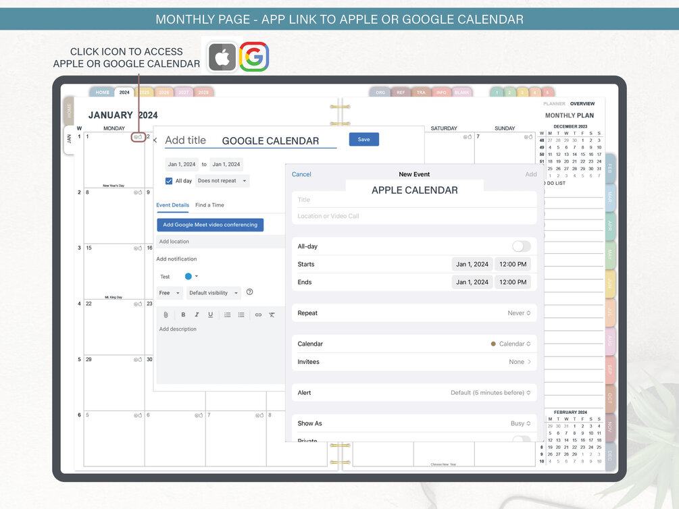Open the Does not repeat dropdown
This screenshot has height=509, width=679.
(x=222, y=181)
